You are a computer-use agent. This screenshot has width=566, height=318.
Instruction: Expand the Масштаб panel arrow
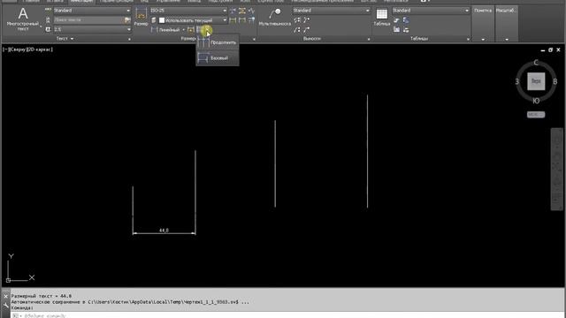point(507,39)
